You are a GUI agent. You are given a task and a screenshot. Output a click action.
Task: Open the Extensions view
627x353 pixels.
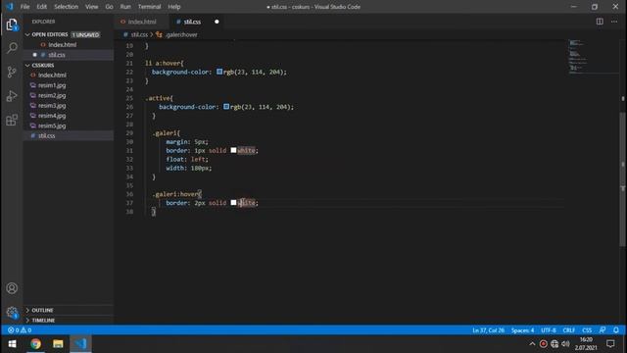click(x=12, y=120)
